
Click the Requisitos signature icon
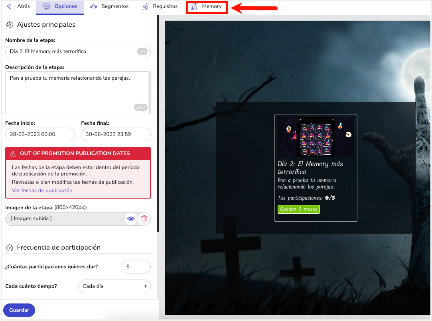coord(145,6)
